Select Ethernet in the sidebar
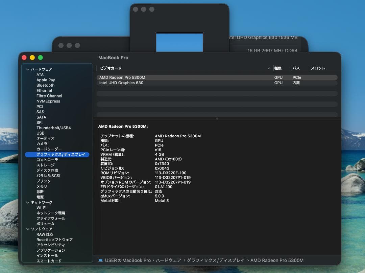 (45, 91)
